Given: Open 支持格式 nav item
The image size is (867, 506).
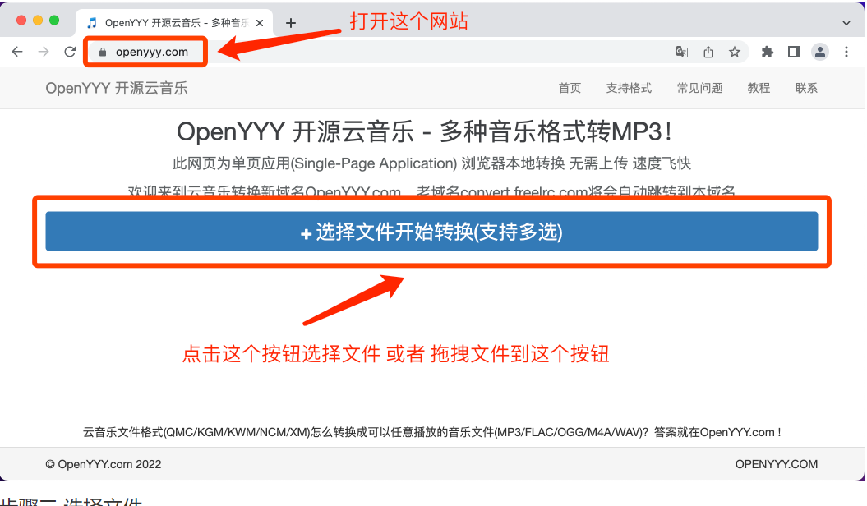Looking at the screenshot, I should coord(629,89).
